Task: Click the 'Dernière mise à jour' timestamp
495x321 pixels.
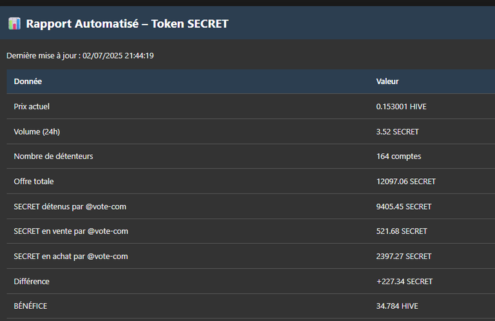Action: point(80,56)
